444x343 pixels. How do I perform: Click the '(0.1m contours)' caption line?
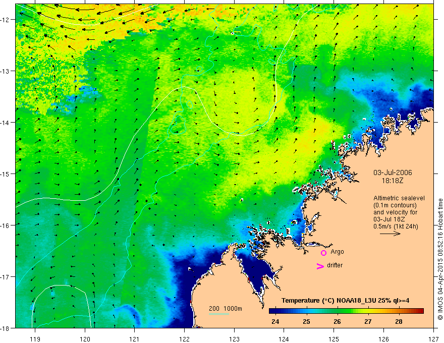click(x=395, y=205)
